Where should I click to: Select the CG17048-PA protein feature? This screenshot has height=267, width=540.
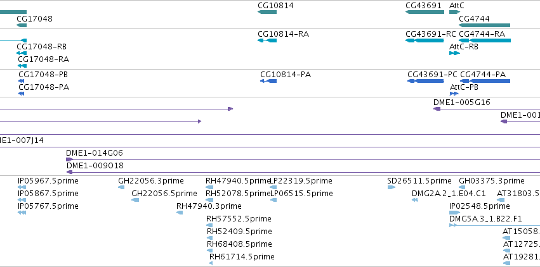coord(22,94)
